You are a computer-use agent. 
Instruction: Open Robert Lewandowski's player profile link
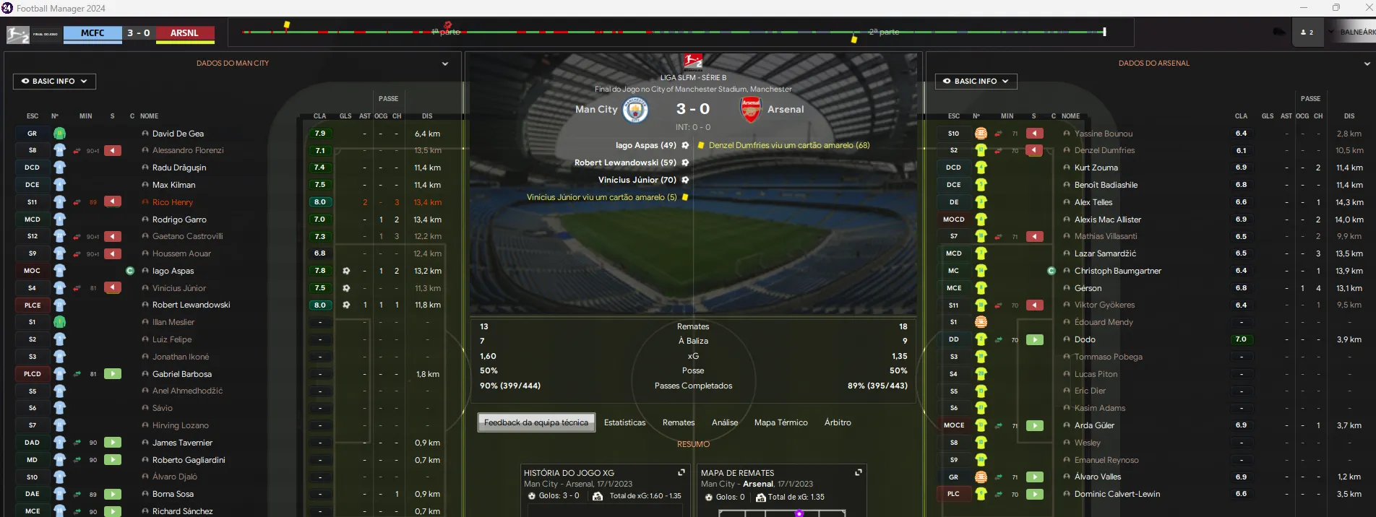(191, 305)
